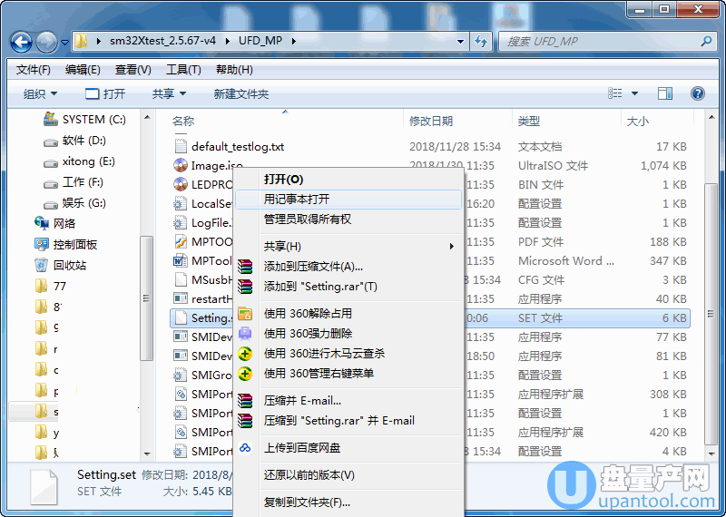Toggle the preview pane icon

point(664,93)
